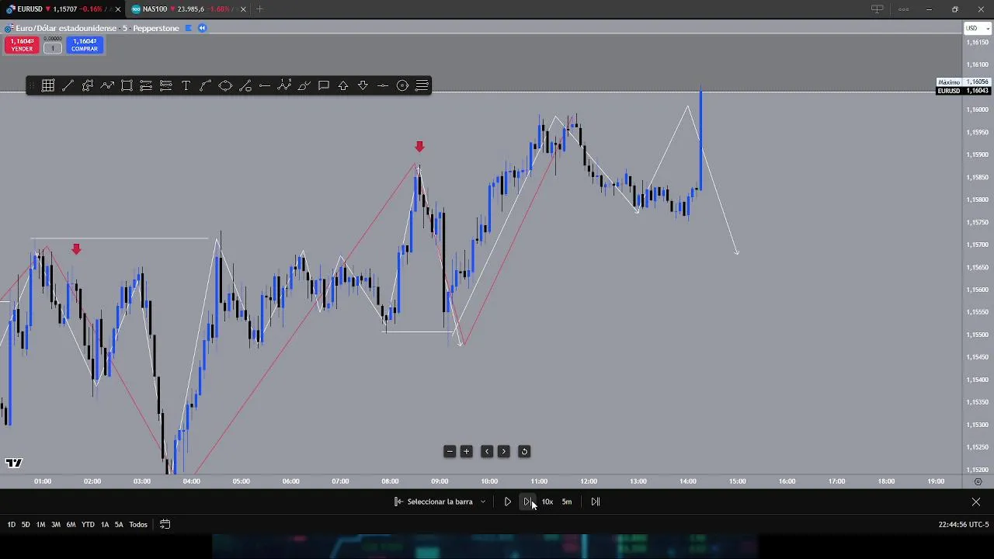Select the ellipse shape tool
The image size is (994, 559).
tap(225, 85)
